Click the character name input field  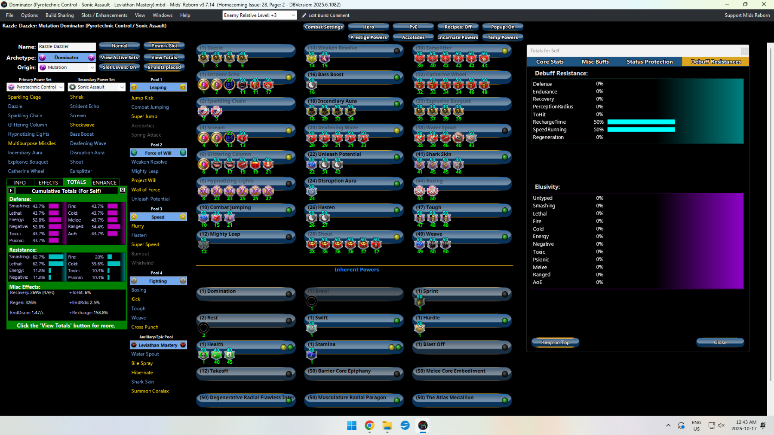[x=67, y=46]
